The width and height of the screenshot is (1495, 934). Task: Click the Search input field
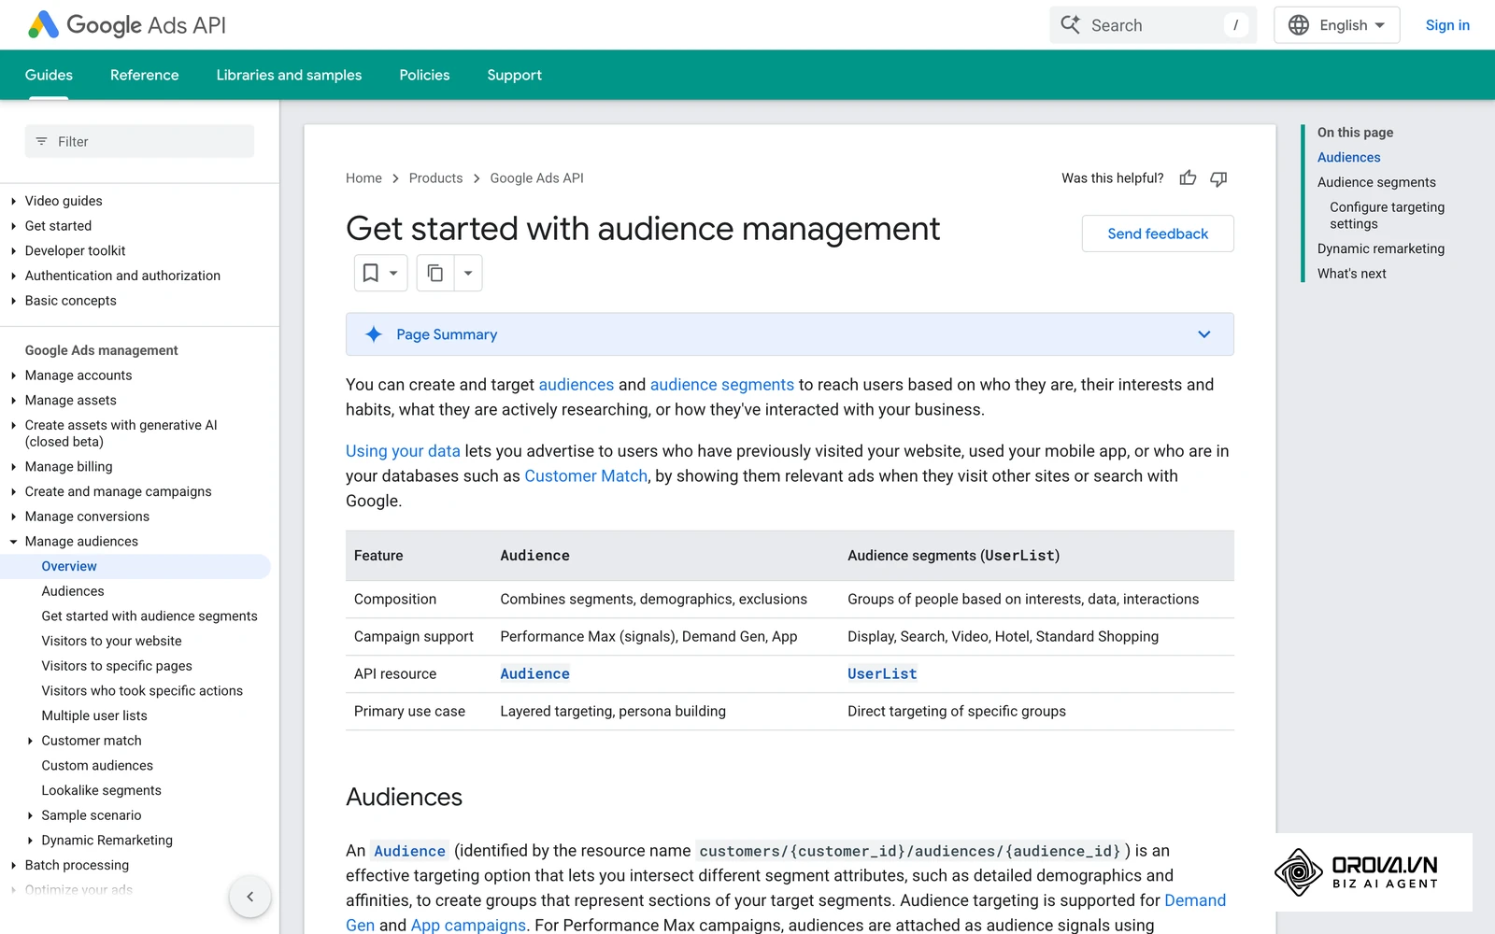(x=1153, y=25)
